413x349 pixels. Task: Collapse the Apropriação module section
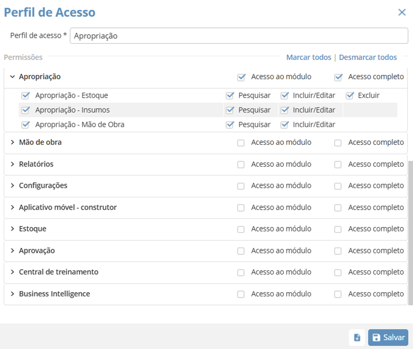pos(13,77)
